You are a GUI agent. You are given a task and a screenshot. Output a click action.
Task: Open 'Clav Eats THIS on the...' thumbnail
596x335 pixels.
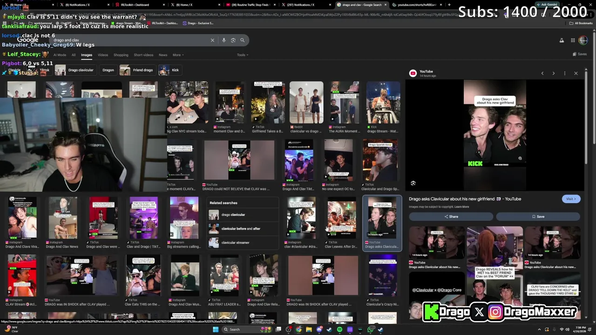(143, 276)
